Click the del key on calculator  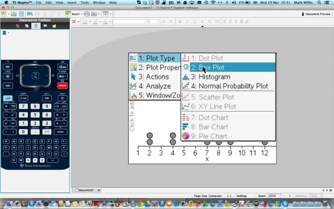[x=62, y=98]
